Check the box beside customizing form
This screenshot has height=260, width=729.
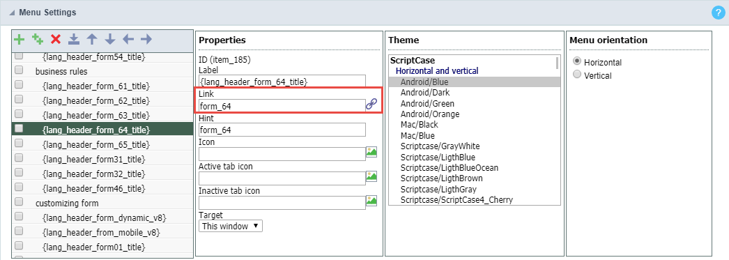tap(19, 202)
